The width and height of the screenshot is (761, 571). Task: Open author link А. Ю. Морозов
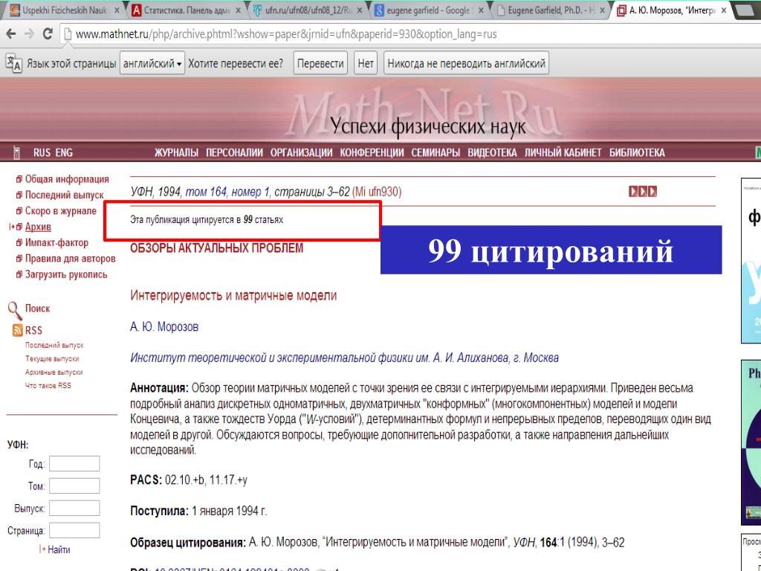(x=164, y=327)
